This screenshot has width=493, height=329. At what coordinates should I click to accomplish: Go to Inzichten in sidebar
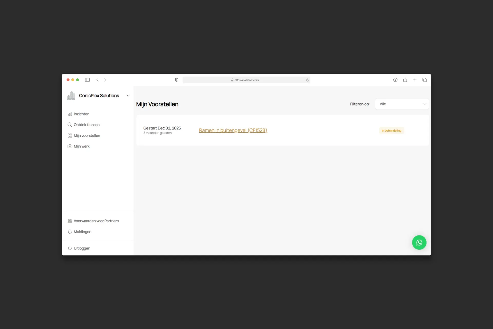coord(81,114)
